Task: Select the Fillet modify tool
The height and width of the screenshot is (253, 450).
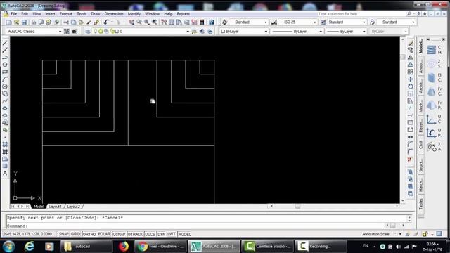Action: click(411, 152)
